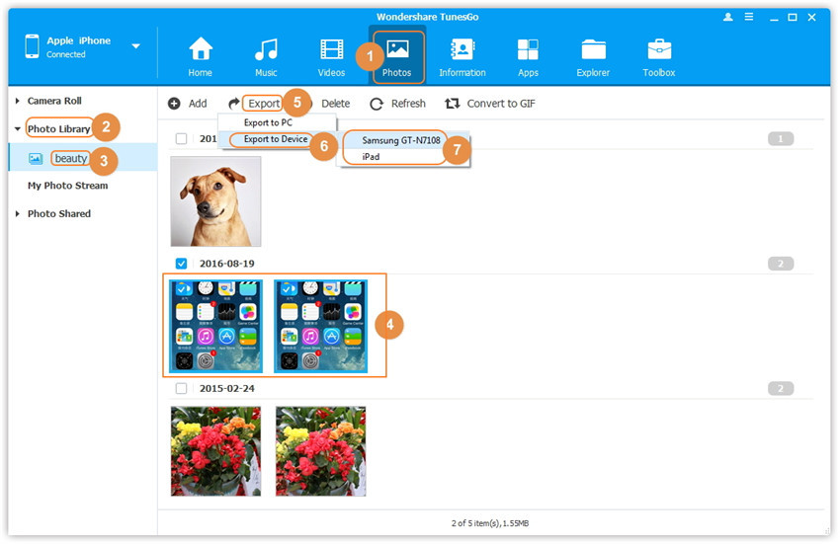Screen dimensions: 840x544
Task: Open the Explorer folder icon
Action: [593, 50]
